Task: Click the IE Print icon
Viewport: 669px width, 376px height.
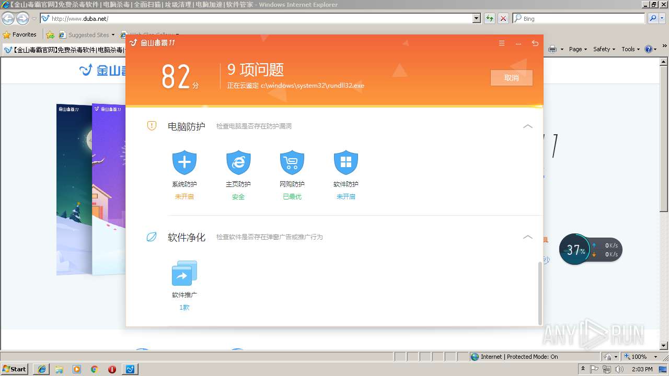Action: click(x=552, y=49)
